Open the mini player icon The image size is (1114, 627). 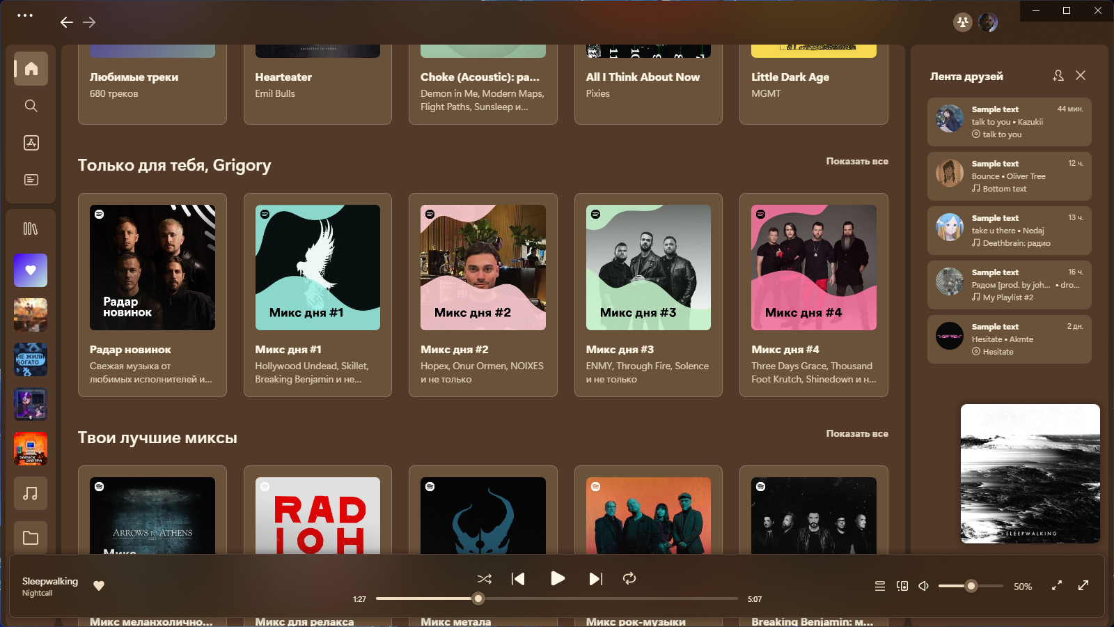(x=1057, y=586)
